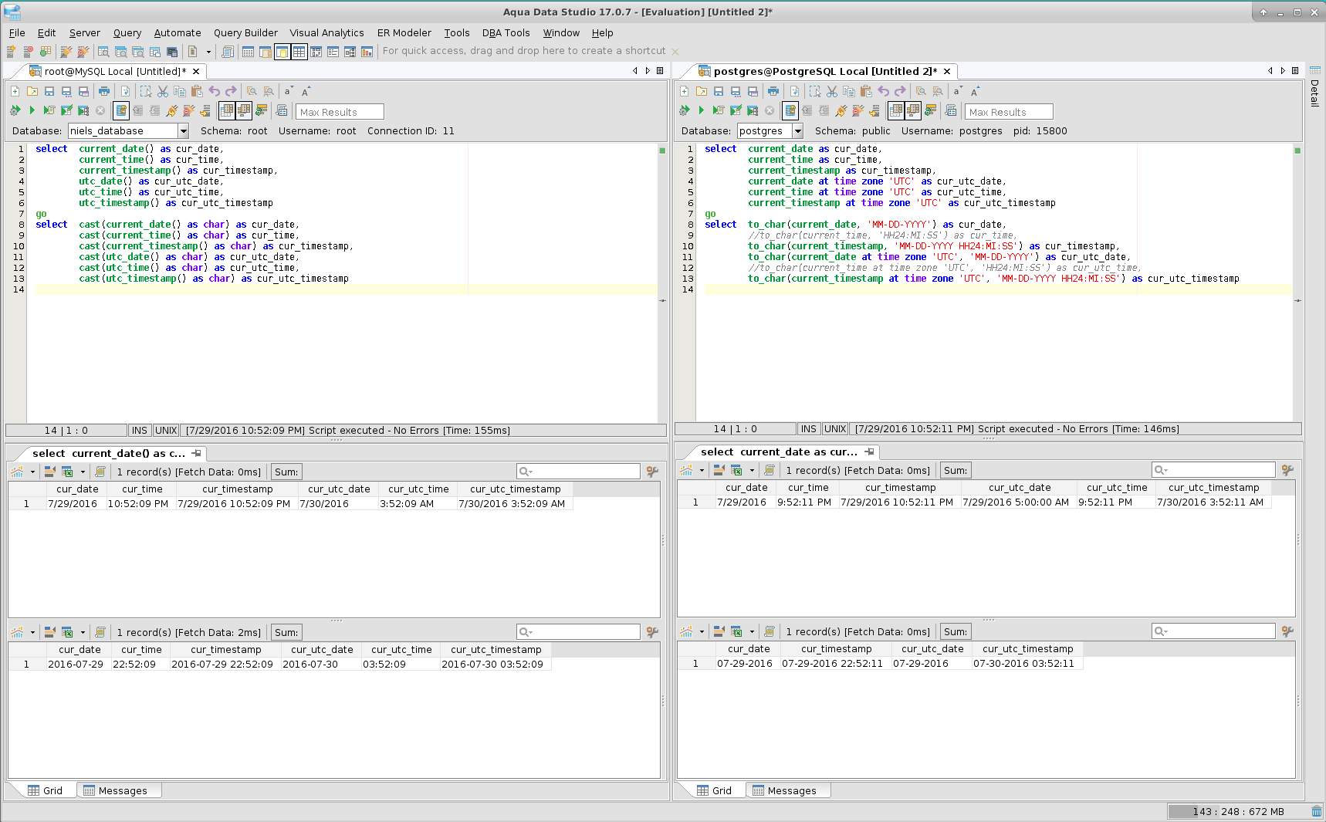Click the Redo arrow in PostgreSQL editor toolbar
Image resolution: width=1326 pixels, height=822 pixels.
pos(900,91)
